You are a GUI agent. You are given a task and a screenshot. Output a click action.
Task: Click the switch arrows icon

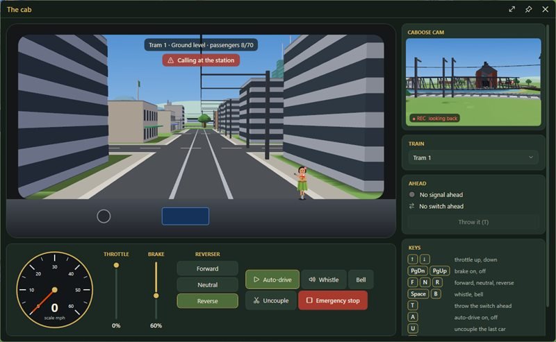tap(411, 206)
